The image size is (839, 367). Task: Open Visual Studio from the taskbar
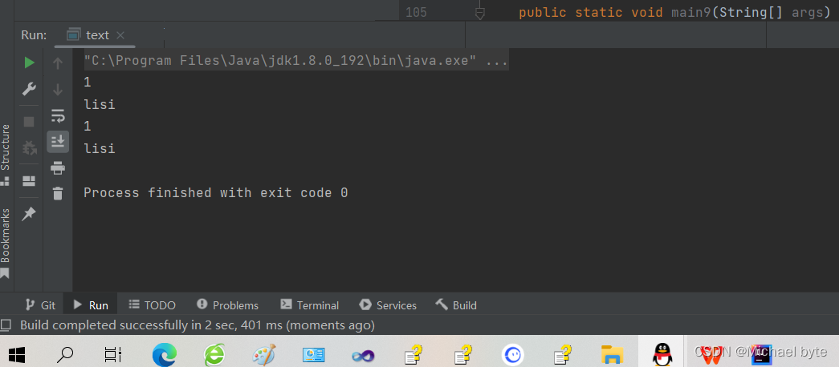tap(364, 355)
